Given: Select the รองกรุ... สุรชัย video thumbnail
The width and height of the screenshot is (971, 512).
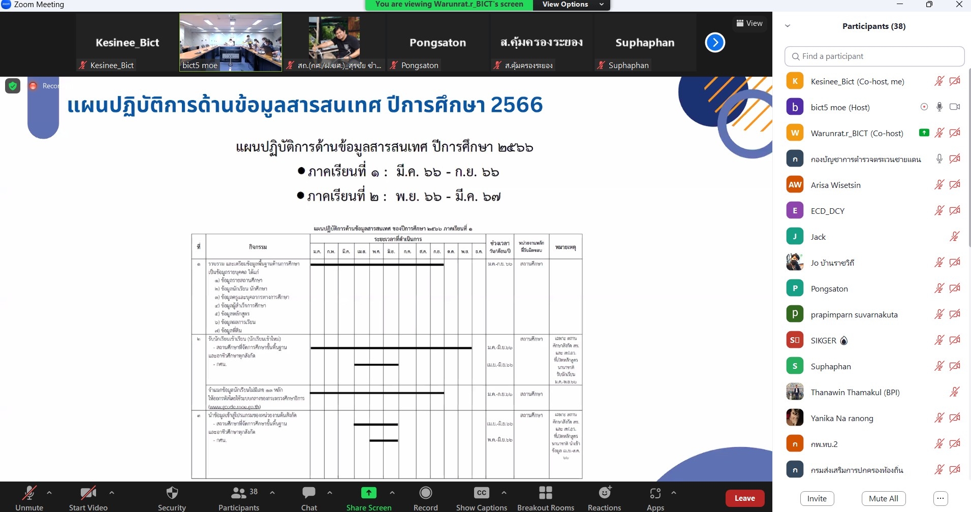Looking at the screenshot, I should pos(334,43).
